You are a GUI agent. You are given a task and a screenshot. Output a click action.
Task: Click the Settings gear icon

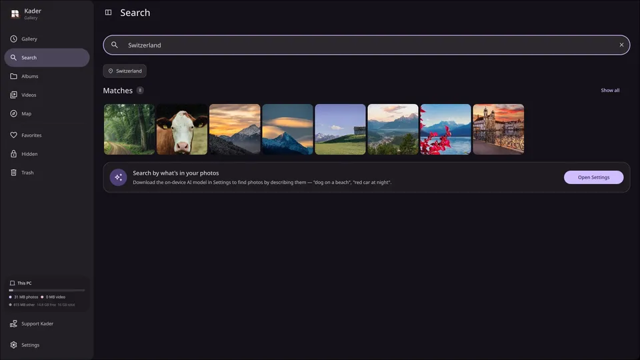13,345
